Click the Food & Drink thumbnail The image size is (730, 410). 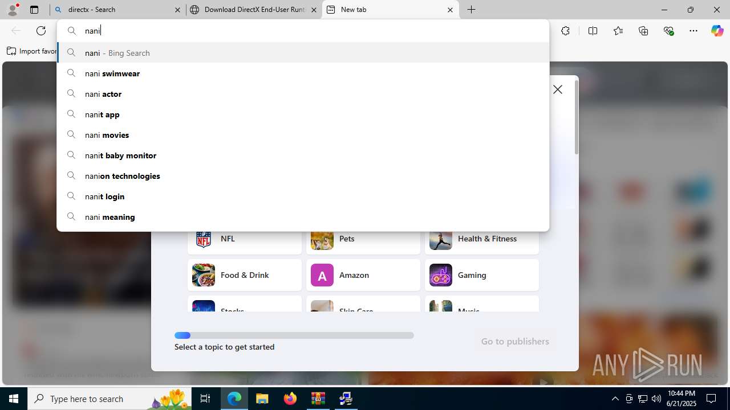tap(204, 275)
